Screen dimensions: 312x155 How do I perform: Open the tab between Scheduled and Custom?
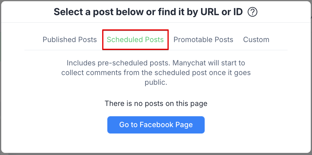[203, 39]
